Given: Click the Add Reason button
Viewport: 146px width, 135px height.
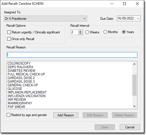Looking at the screenshot, I should coord(66,115).
